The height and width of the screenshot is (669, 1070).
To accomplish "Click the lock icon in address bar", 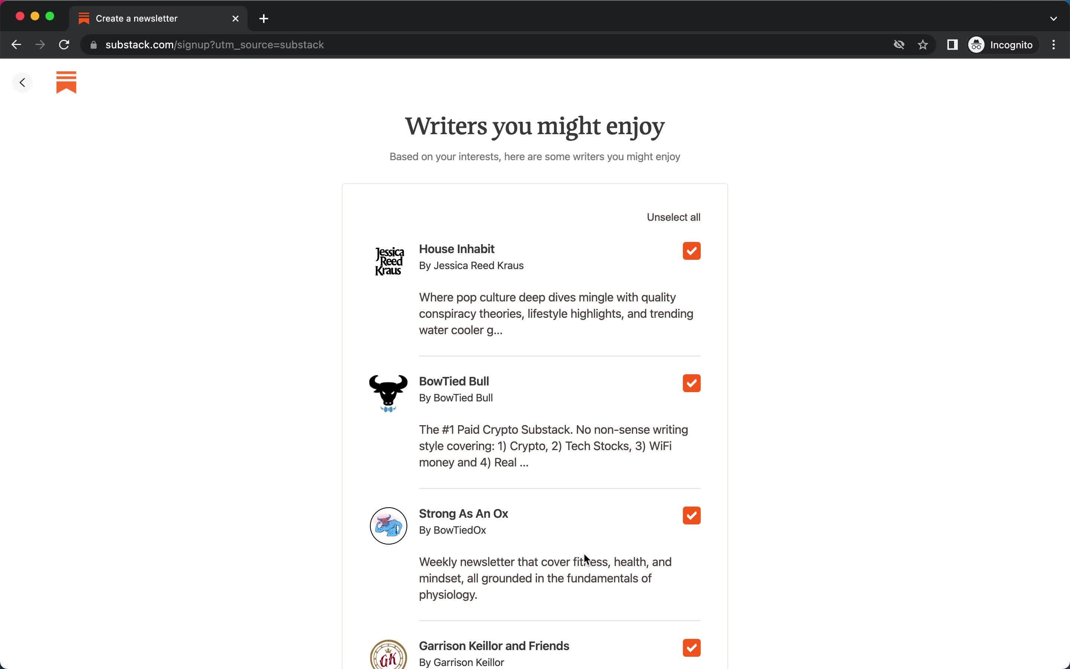I will pos(93,45).
